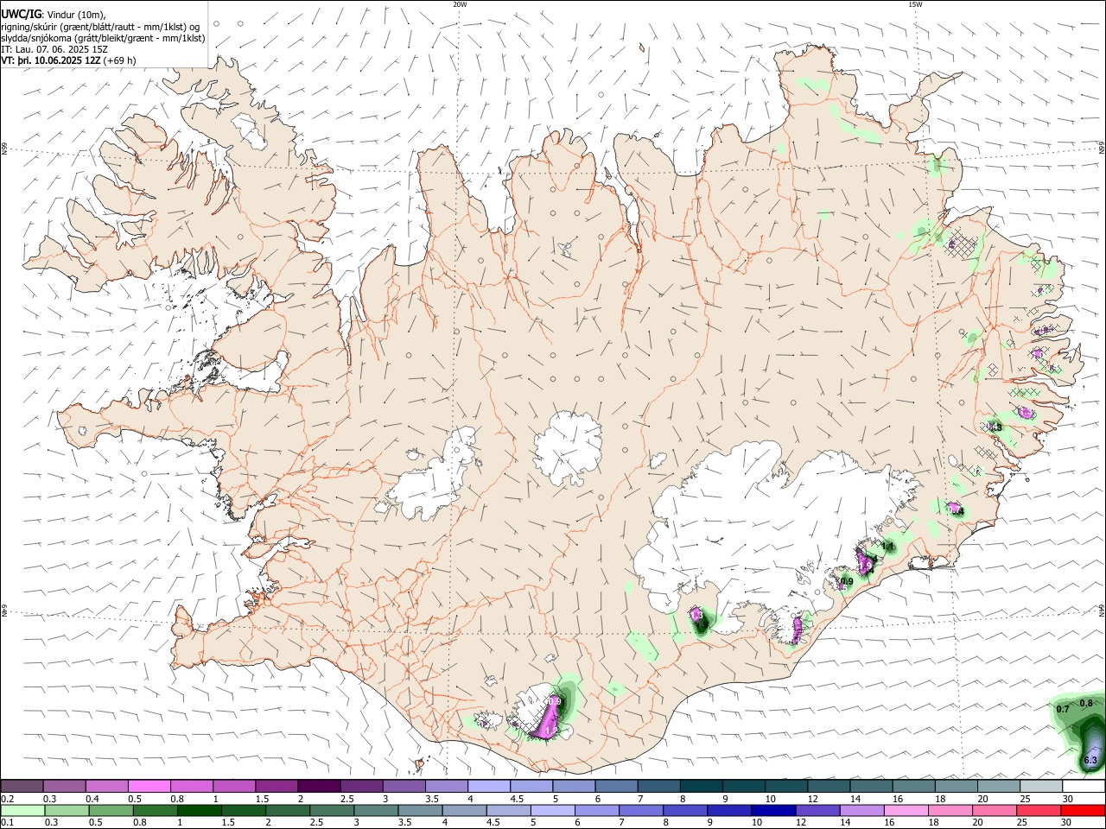Click the 20W longitude label
Viewport: 1106px width, 829px height.
460,4
